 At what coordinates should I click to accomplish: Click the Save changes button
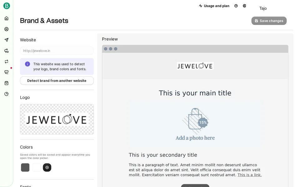click(269, 21)
